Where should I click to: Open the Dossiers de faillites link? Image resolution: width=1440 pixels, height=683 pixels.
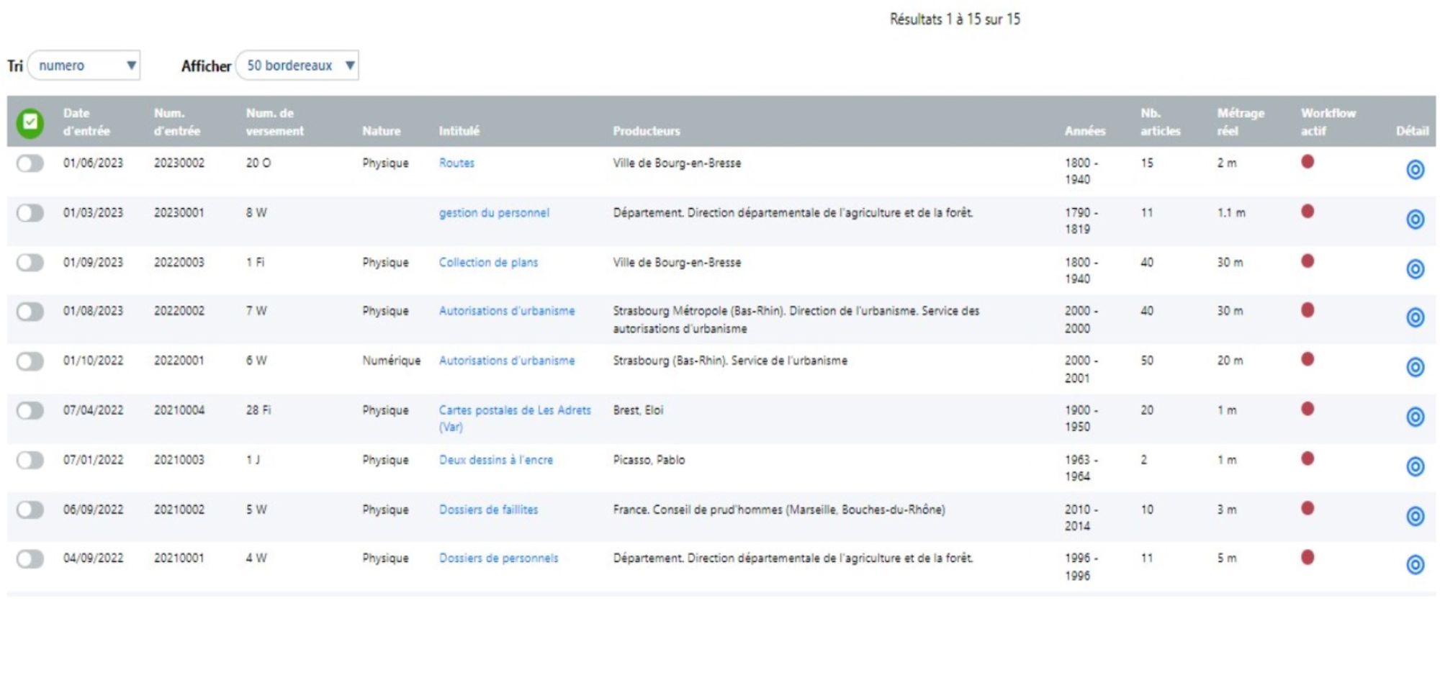(488, 510)
